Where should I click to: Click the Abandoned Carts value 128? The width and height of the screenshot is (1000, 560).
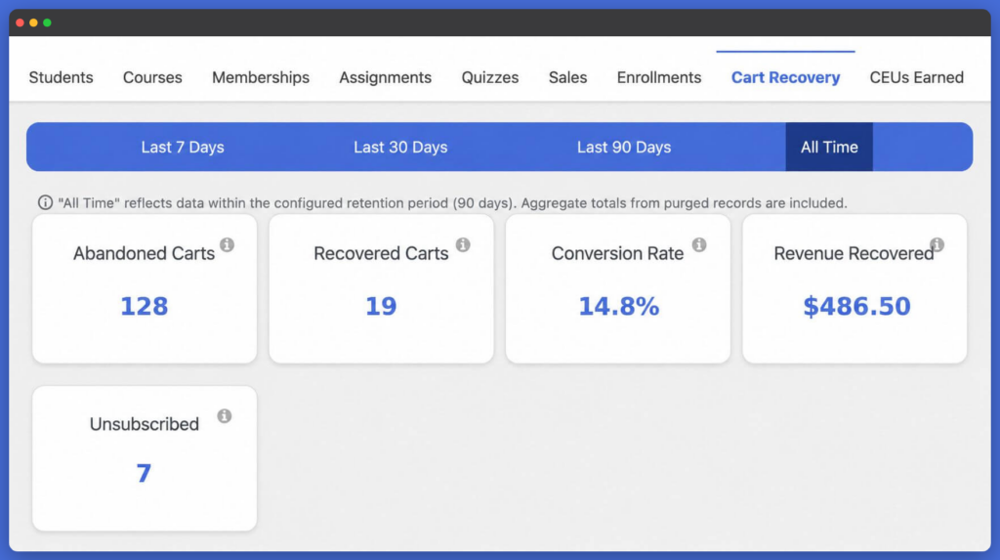145,307
